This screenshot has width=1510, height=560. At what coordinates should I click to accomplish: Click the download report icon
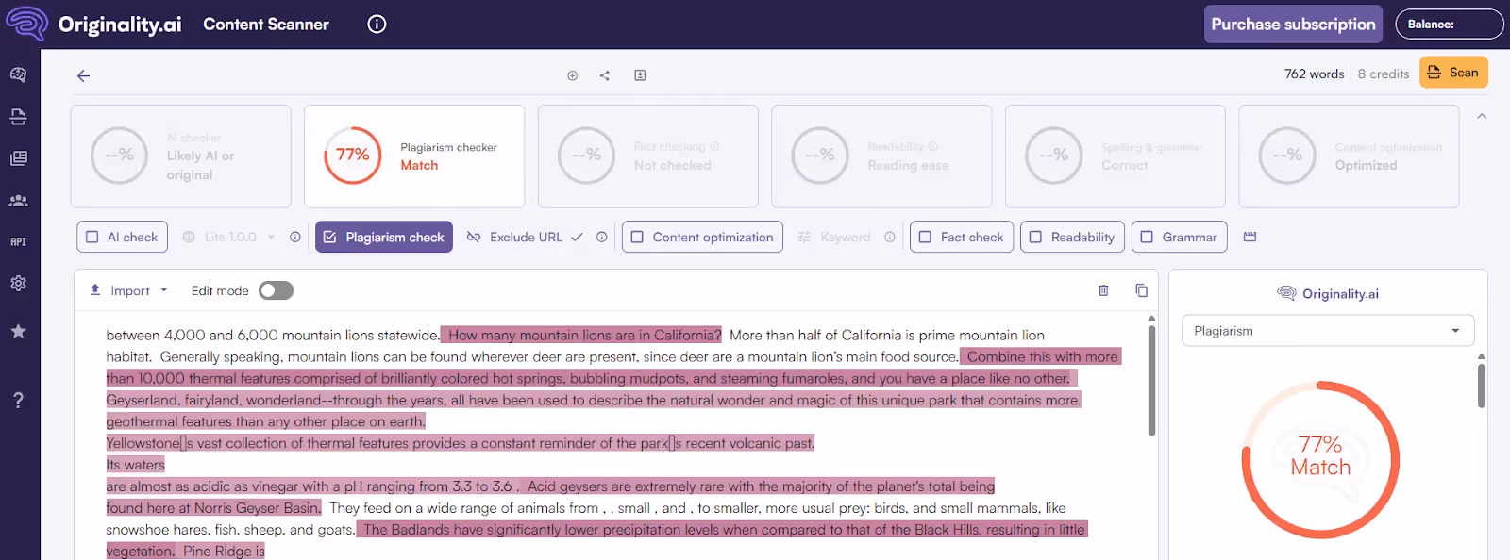640,75
